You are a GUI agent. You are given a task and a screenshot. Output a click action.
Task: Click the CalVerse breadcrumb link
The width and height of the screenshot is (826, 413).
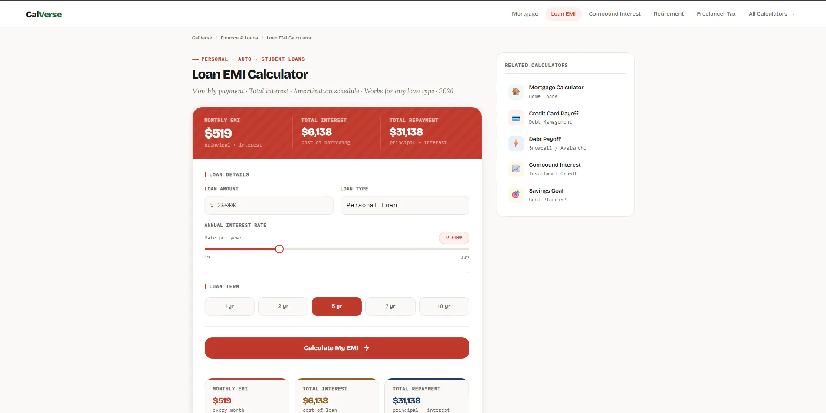tap(202, 38)
